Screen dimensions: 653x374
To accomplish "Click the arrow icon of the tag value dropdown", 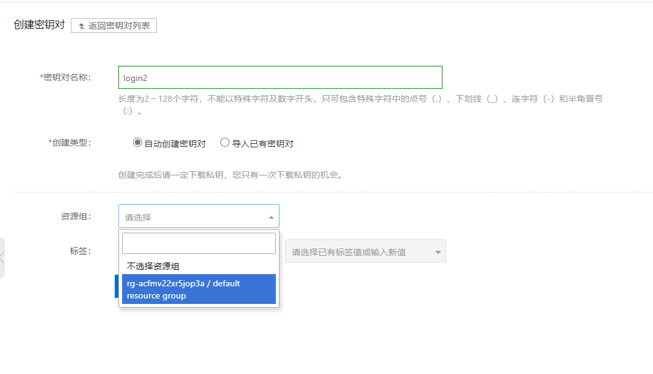I will point(438,252).
